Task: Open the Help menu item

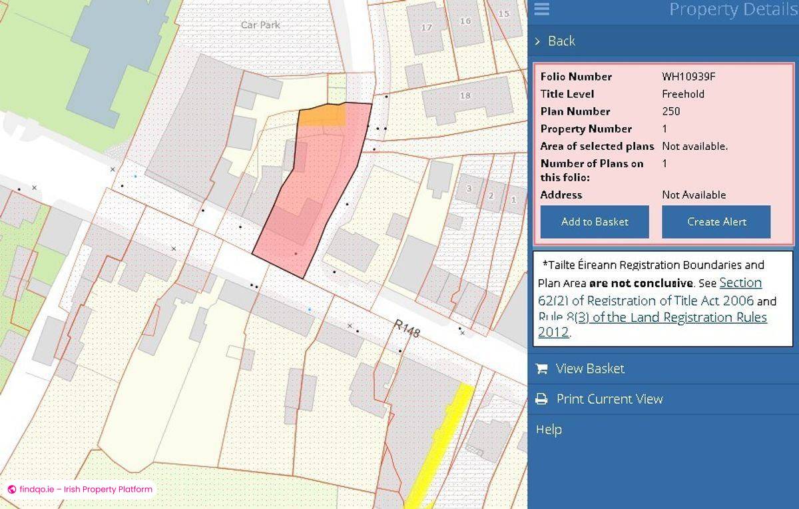Action: (x=549, y=430)
